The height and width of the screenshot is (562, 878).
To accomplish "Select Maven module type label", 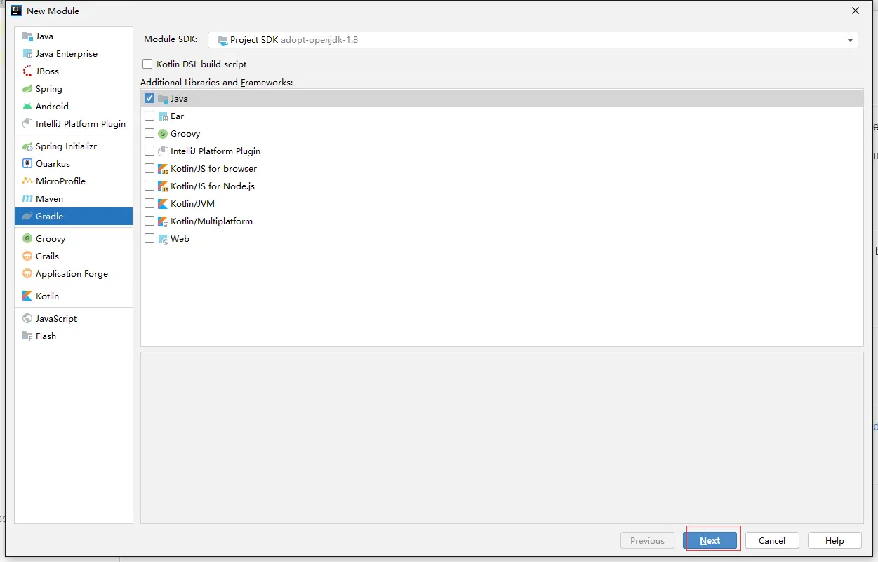I will pyautogui.click(x=50, y=199).
